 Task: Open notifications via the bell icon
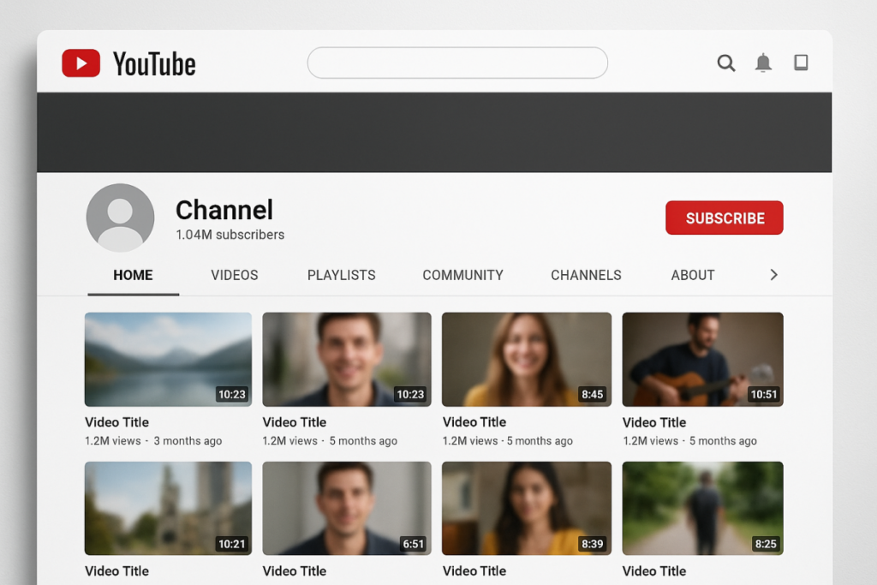(763, 63)
